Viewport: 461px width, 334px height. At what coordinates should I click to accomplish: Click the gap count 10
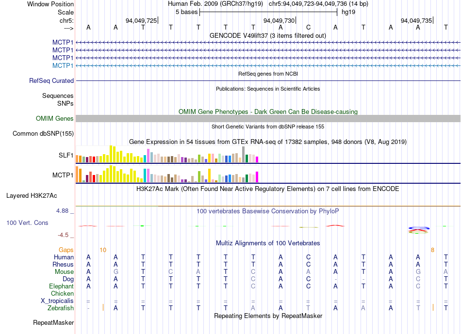pos(102,250)
